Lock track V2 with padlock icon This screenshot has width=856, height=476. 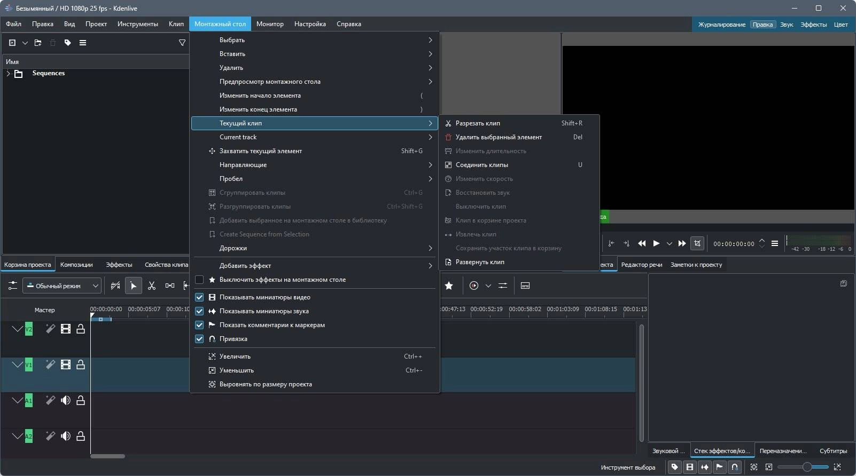point(81,329)
